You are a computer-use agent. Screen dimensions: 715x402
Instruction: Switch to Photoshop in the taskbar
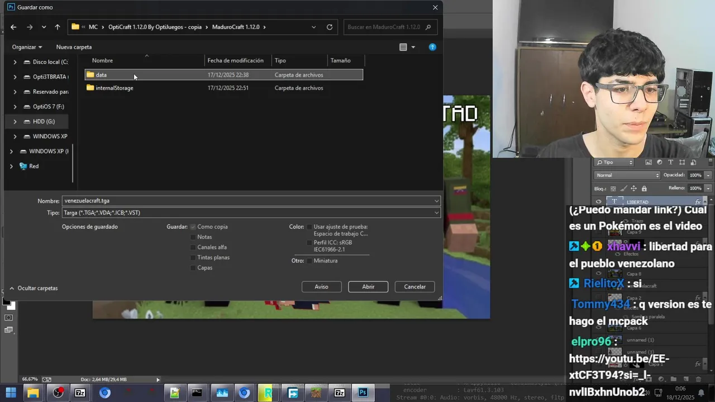(363, 393)
